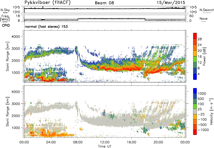Select the "normal (fast stereo) 153" text
The image size is (214, 148).
(x=46, y=26)
